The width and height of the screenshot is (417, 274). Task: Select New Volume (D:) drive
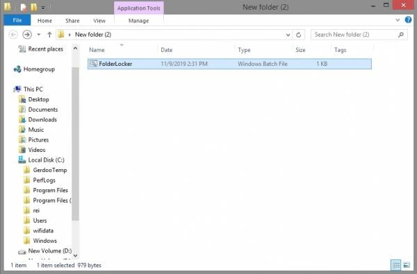point(50,250)
